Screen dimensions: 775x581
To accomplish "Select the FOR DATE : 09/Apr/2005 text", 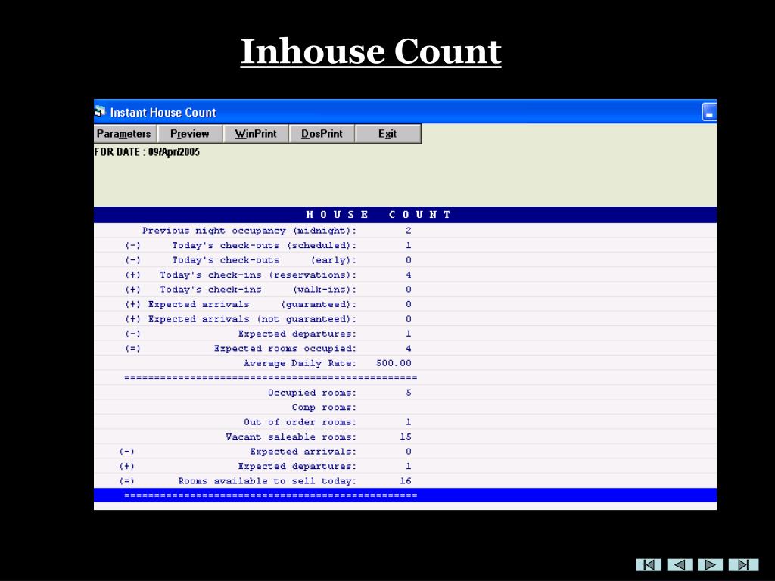I will point(147,152).
